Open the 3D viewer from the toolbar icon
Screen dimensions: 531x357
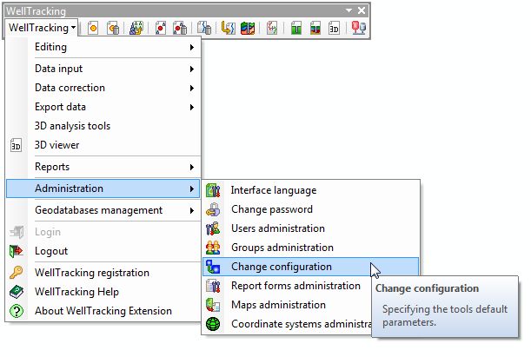[x=334, y=28]
